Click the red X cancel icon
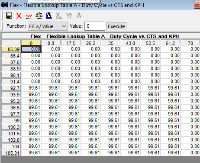Viewport: 200px width, 163px height. [x=19, y=16]
